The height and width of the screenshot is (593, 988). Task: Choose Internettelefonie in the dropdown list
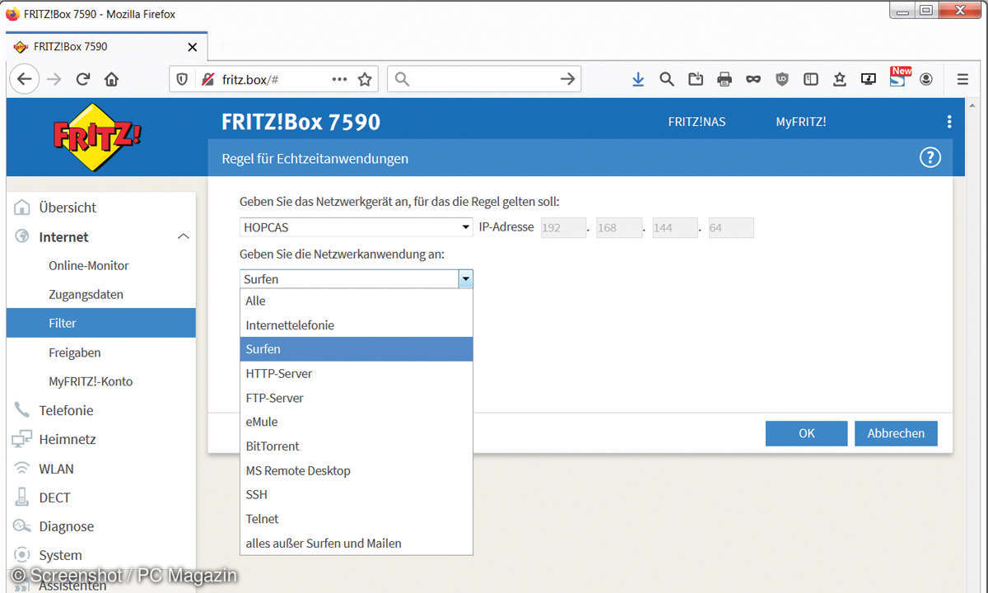click(357, 325)
